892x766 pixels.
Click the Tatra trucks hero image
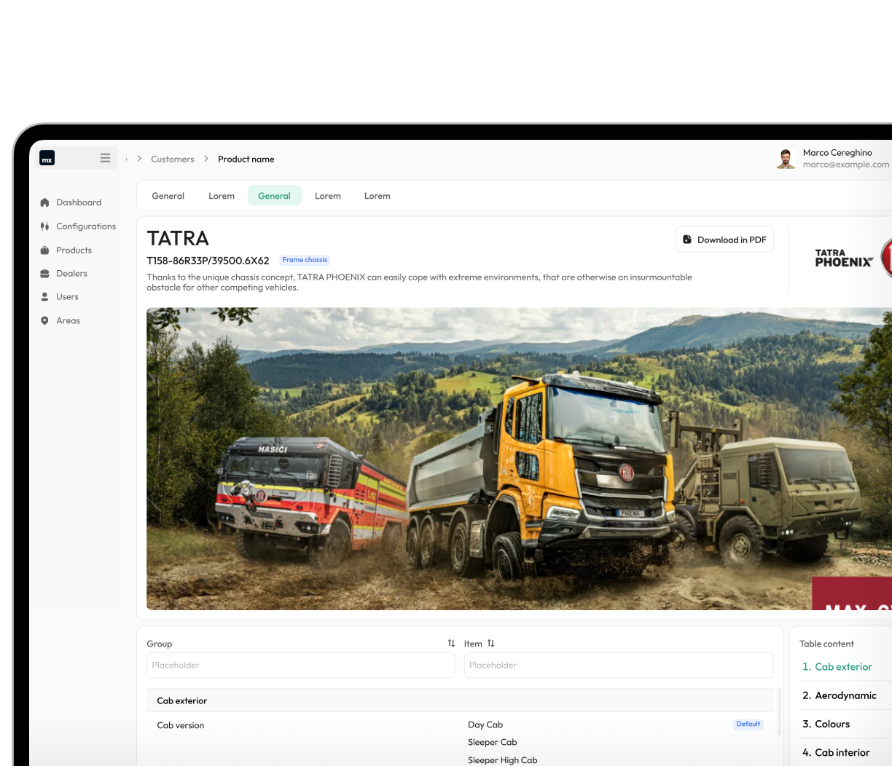[x=519, y=459]
